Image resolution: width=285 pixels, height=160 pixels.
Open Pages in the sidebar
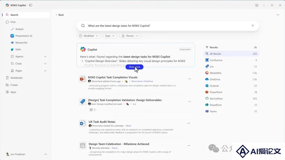(18, 71)
